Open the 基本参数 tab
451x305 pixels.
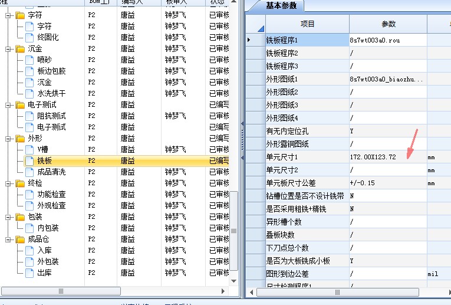pyautogui.click(x=281, y=6)
